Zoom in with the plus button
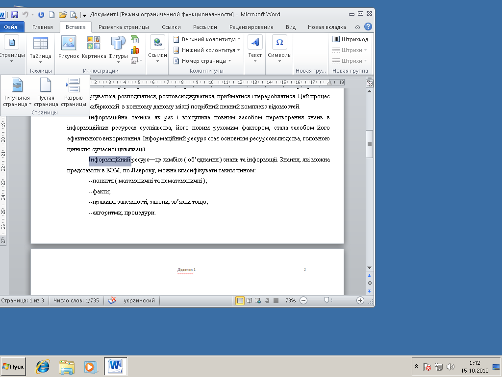The width and height of the screenshot is (502, 377). click(x=360, y=300)
